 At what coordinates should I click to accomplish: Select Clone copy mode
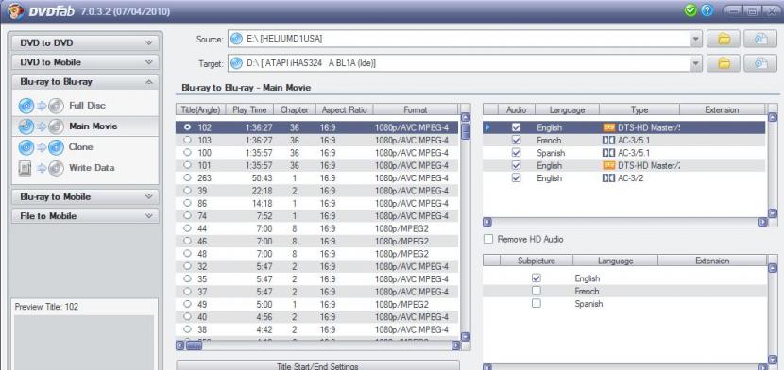[x=85, y=147]
